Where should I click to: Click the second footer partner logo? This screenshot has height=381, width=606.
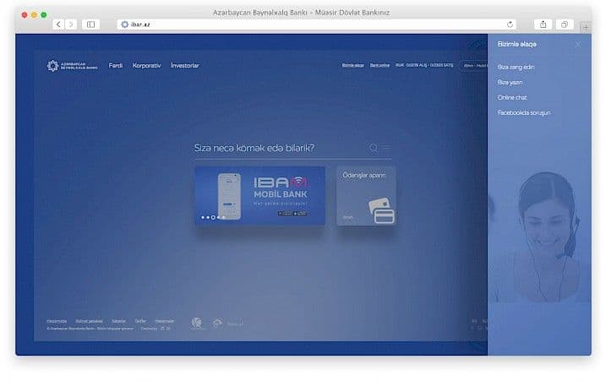pos(217,324)
